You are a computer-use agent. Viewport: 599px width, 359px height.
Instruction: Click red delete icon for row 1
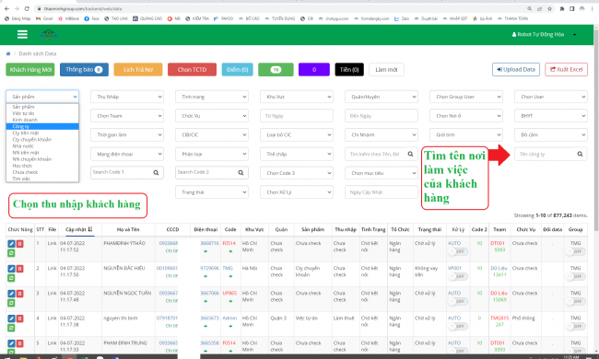(x=20, y=243)
